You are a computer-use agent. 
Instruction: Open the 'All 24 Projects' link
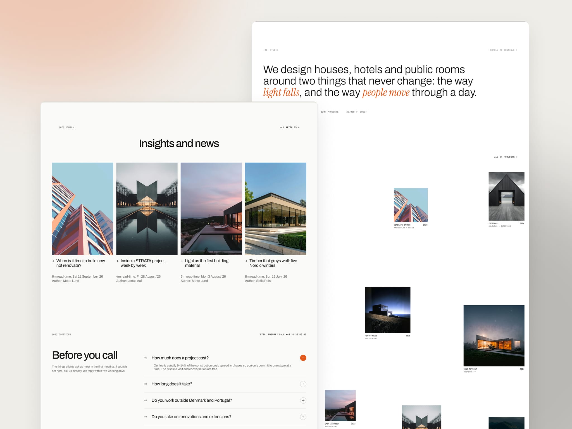click(x=506, y=157)
